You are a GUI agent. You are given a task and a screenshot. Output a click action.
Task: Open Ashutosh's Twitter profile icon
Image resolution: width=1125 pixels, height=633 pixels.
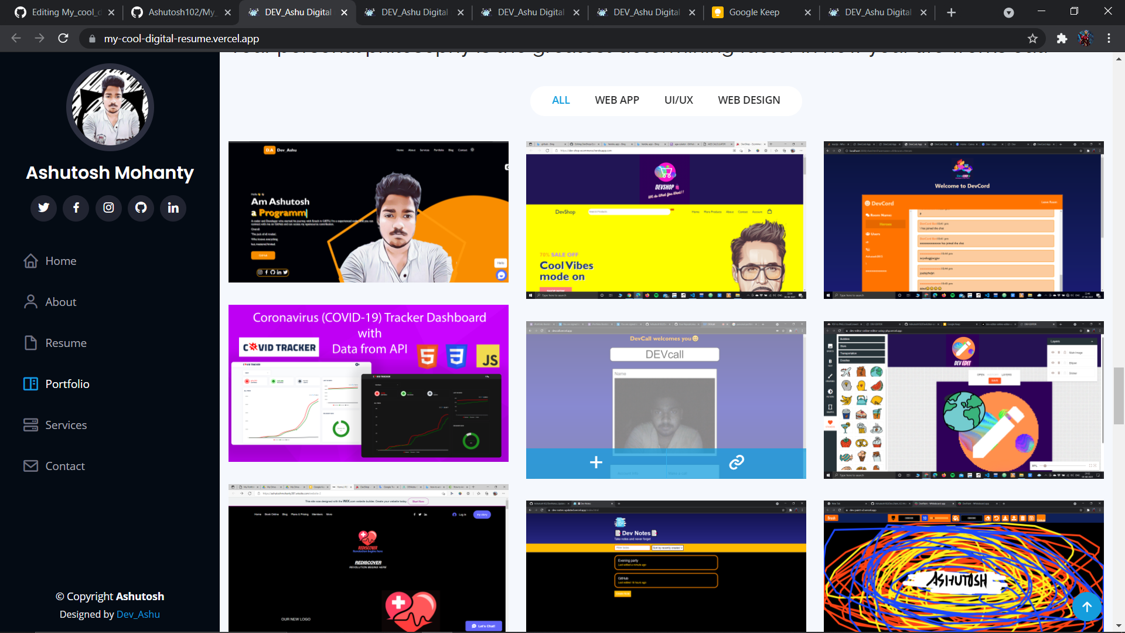(x=43, y=208)
